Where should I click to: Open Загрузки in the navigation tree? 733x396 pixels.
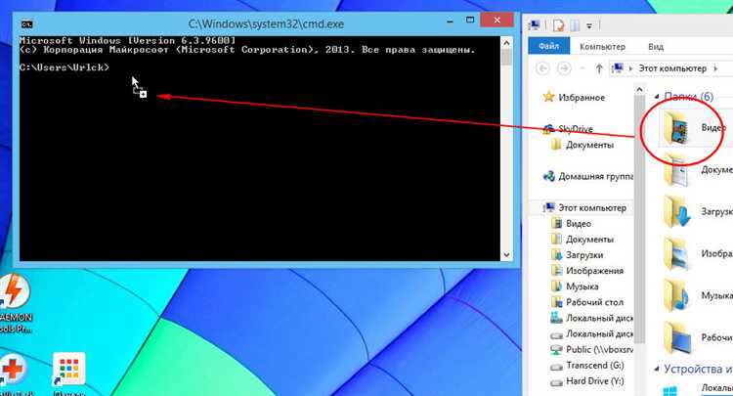pos(584,255)
